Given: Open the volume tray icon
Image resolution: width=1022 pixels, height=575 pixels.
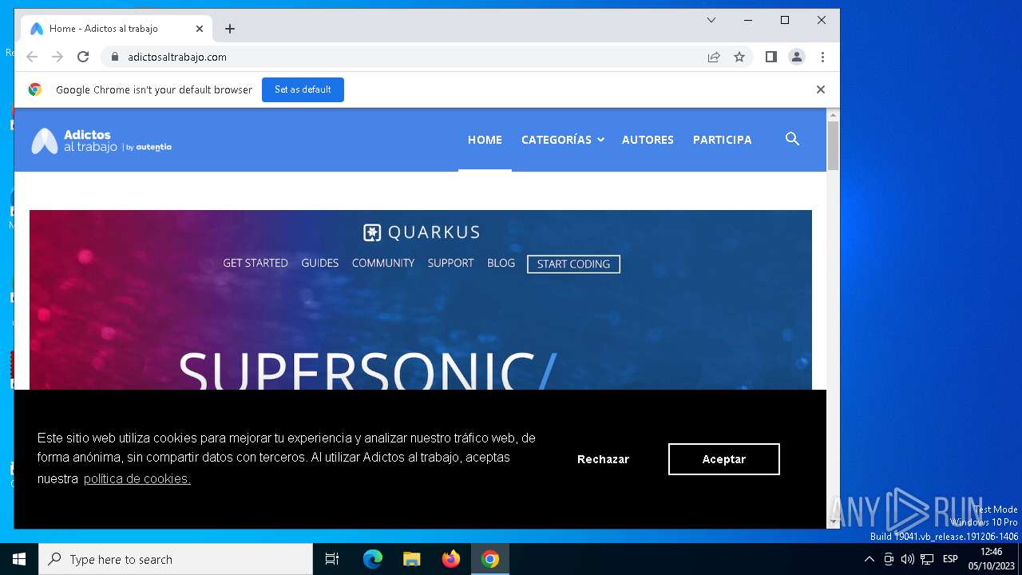Looking at the screenshot, I should pos(908,559).
